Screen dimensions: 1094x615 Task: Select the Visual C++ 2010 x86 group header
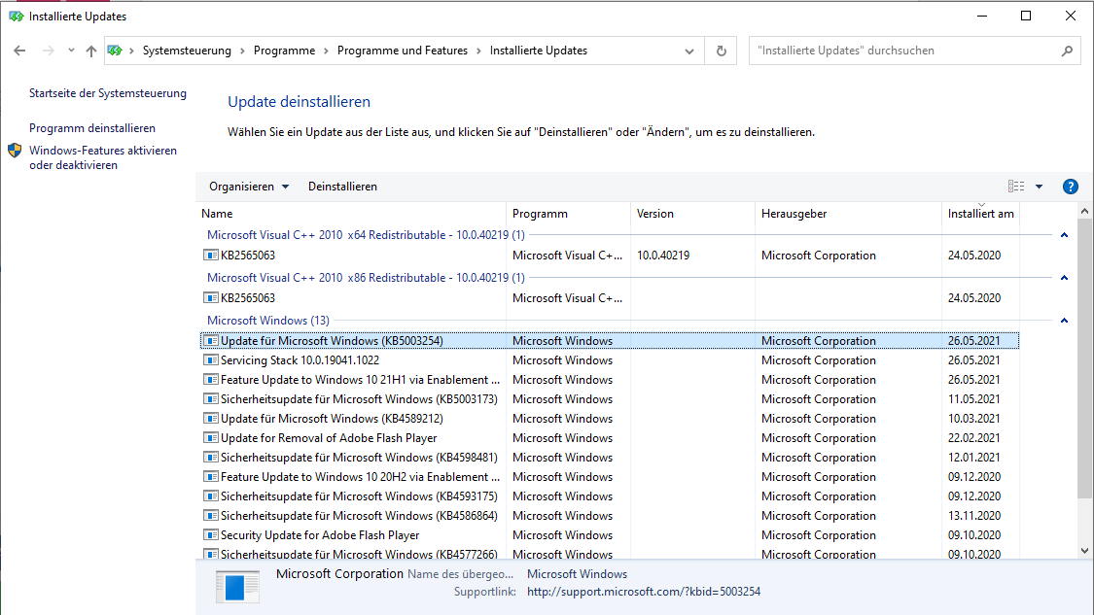pyautogui.click(x=366, y=278)
